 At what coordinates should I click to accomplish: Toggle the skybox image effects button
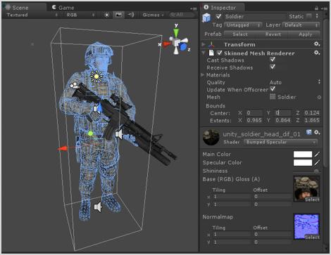(119, 15)
